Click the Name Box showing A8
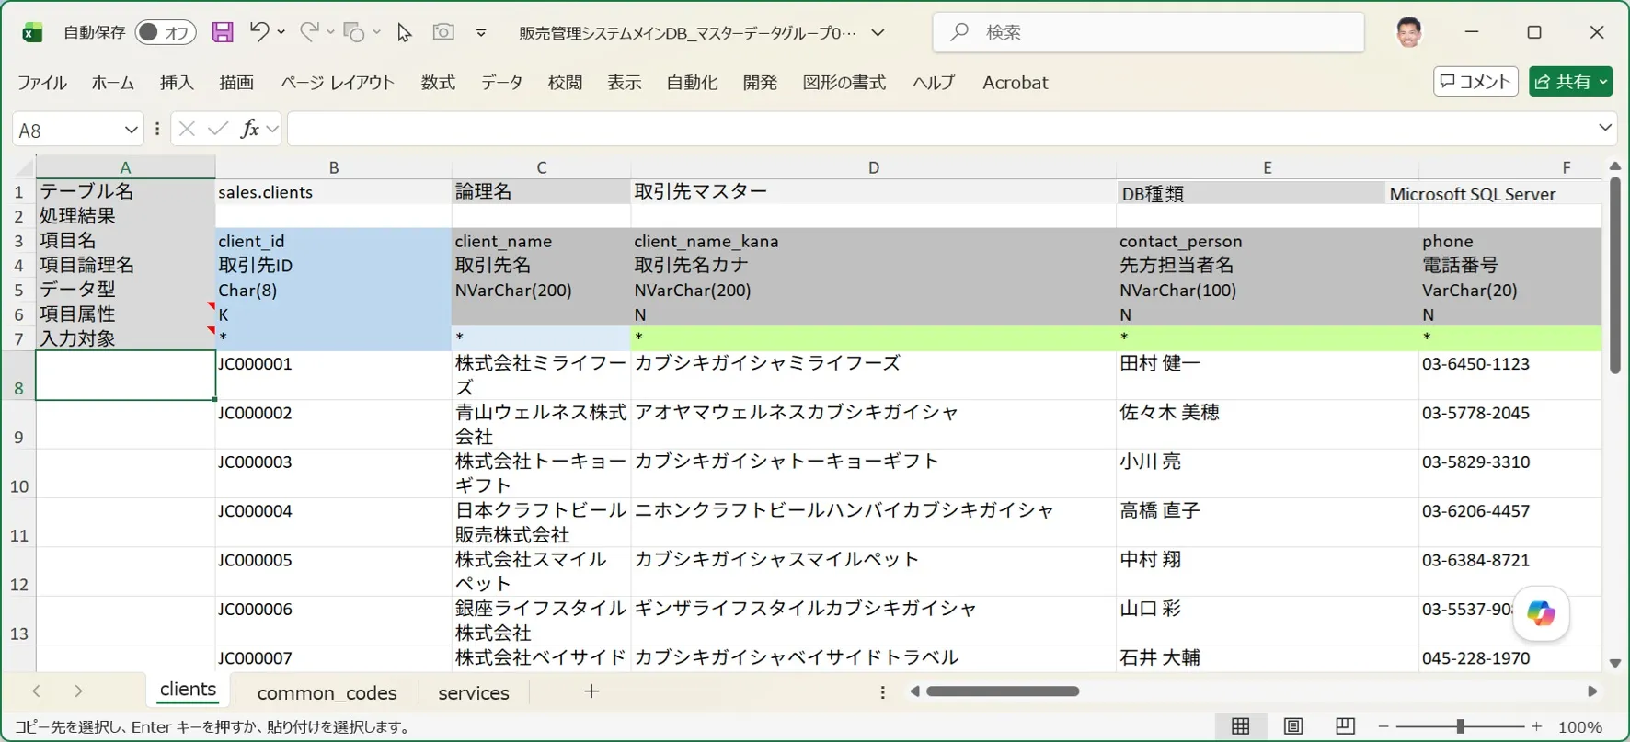Image resolution: width=1630 pixels, height=742 pixels. 66,130
